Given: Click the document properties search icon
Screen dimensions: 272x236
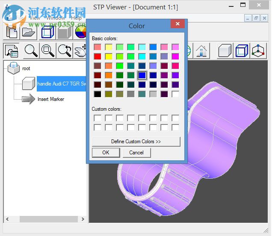Looking at the screenshot, I should (12, 51).
